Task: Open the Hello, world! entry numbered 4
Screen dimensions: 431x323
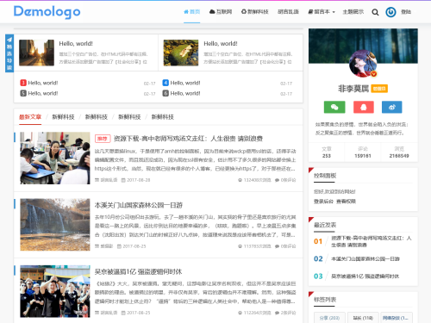Action: [x=185, y=83]
